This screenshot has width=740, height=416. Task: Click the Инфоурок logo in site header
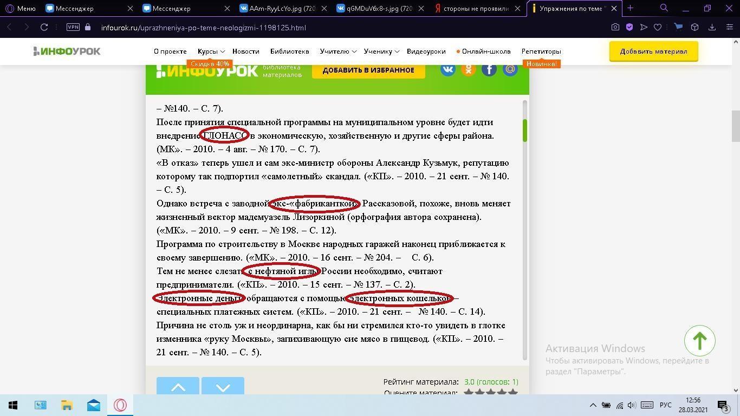coord(67,51)
